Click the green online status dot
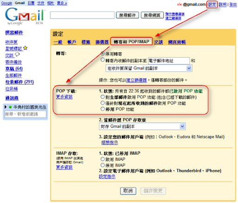Viewport: 238px width, 203px height. [x=10, y=107]
